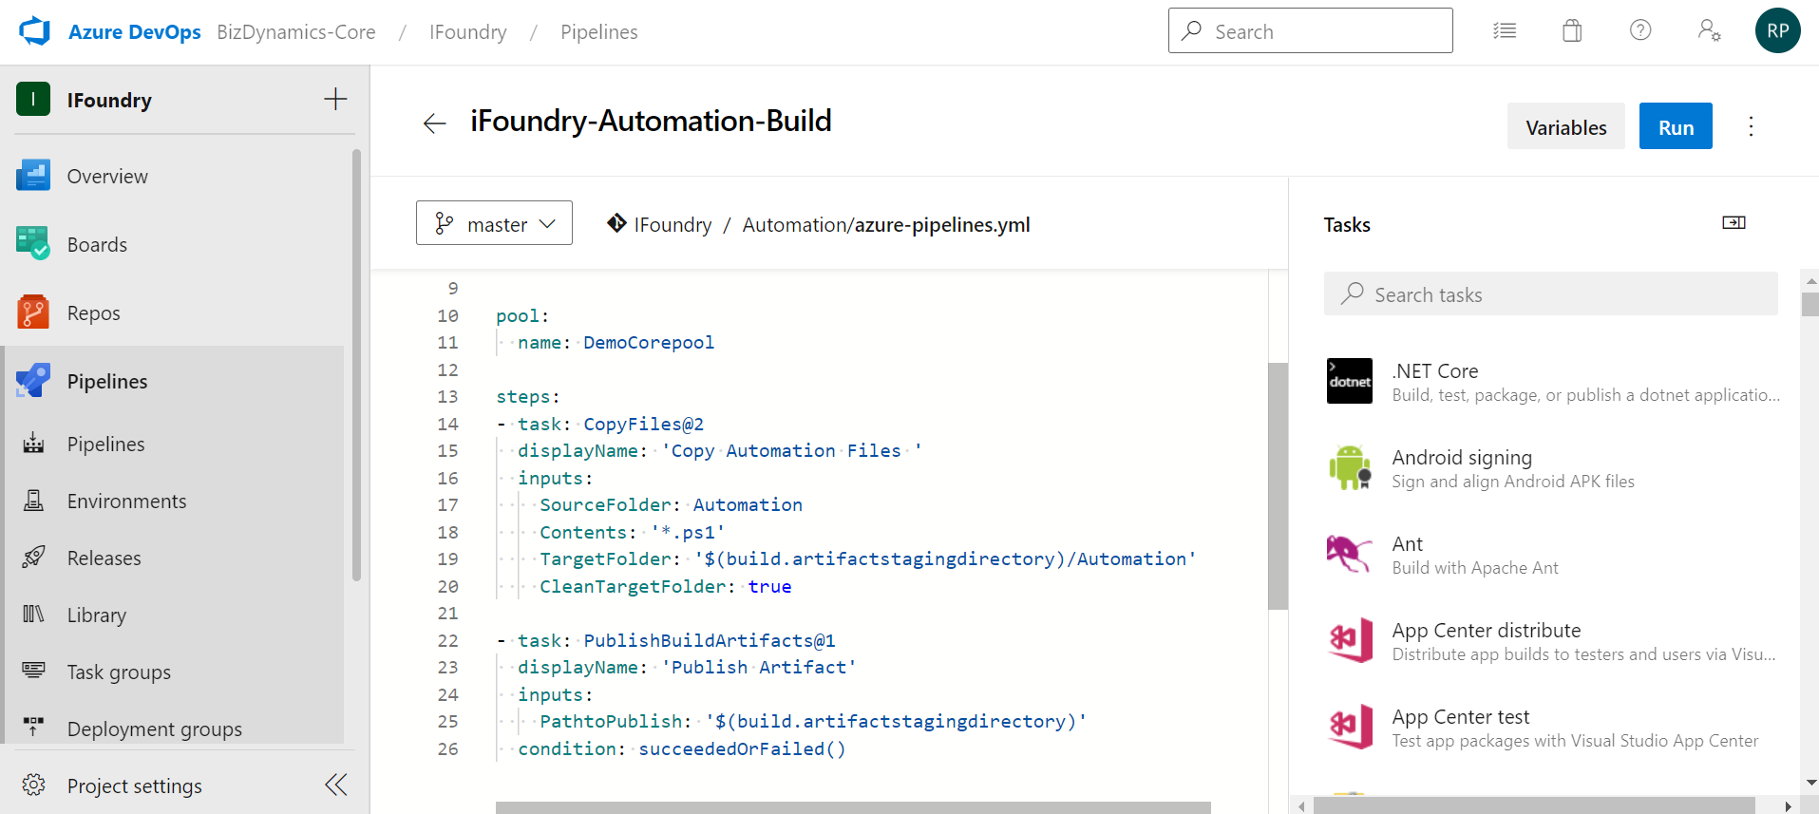Screen dimensions: 1819x814
Task: Open the more actions vertical ellipsis menu
Action: click(x=1751, y=126)
